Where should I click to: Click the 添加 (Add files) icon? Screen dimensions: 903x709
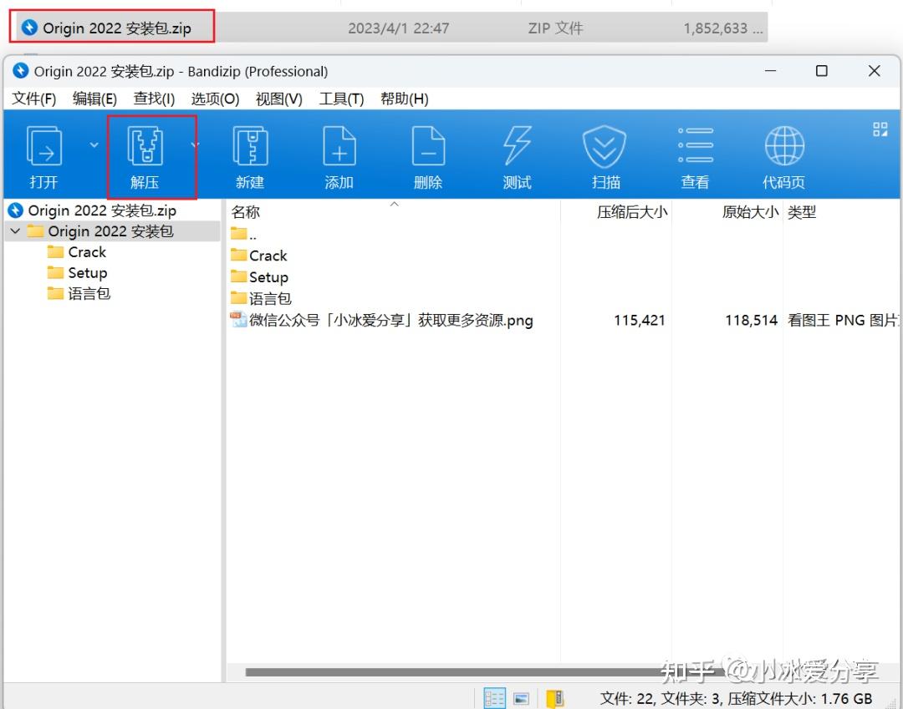(339, 155)
